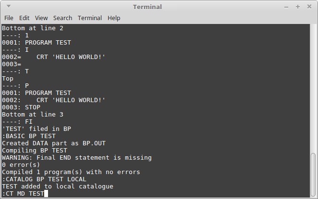Screen dimensions: 318x199
Task: Click the Terminal title bar text
Action: [147, 7]
